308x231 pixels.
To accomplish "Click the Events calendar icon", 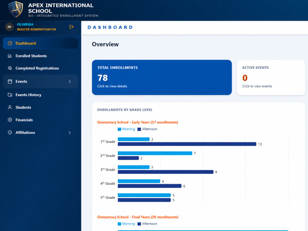I will 10,81.
